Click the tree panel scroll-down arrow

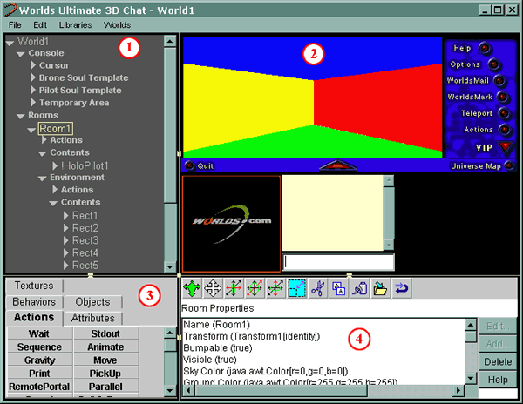click(170, 266)
